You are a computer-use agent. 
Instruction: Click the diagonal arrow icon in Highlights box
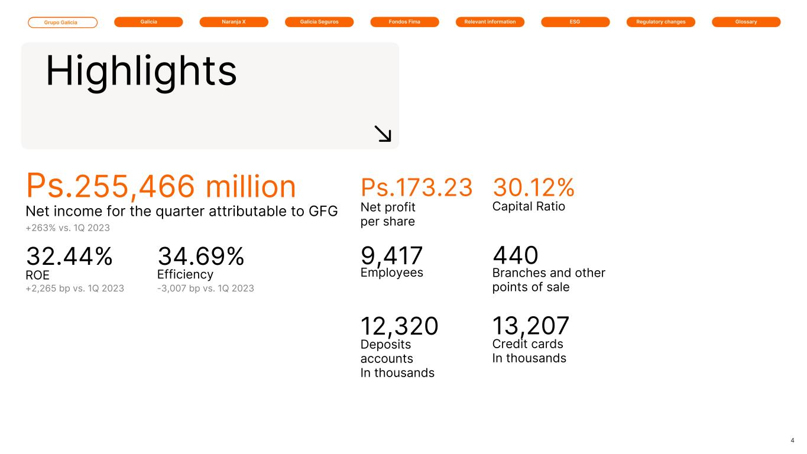pyautogui.click(x=383, y=134)
